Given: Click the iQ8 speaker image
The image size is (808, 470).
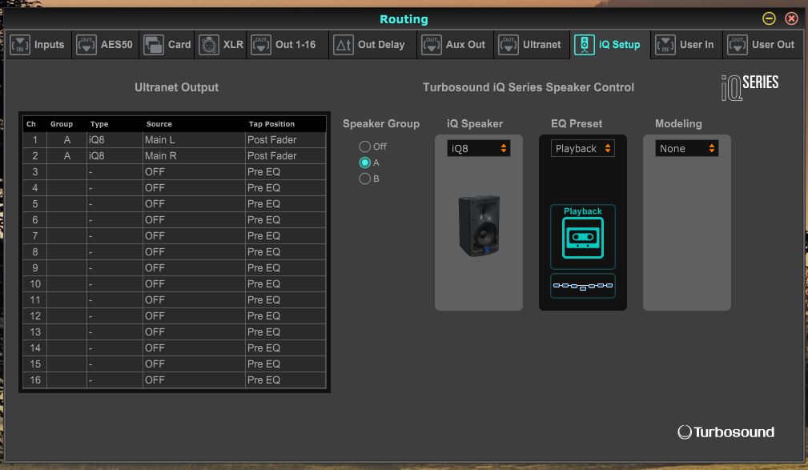Looking at the screenshot, I should [479, 226].
